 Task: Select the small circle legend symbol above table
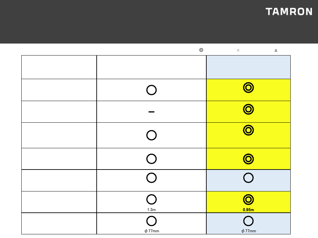click(238, 50)
